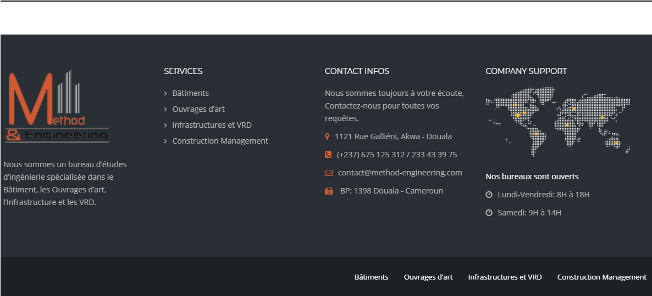This screenshot has width=652, height=296.
Task: Open Bâtiments in the Services list
Action: pyautogui.click(x=190, y=93)
